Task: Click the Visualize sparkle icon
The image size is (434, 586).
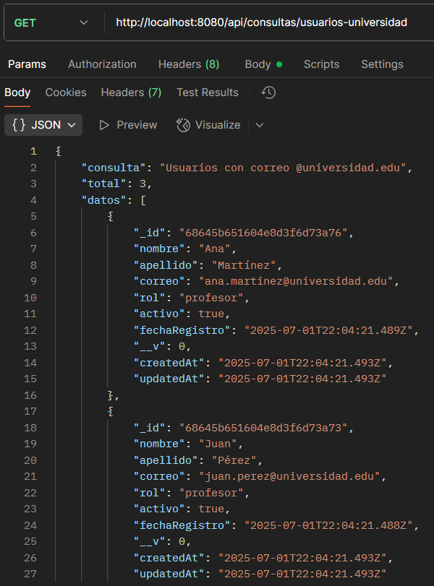Action: [183, 125]
